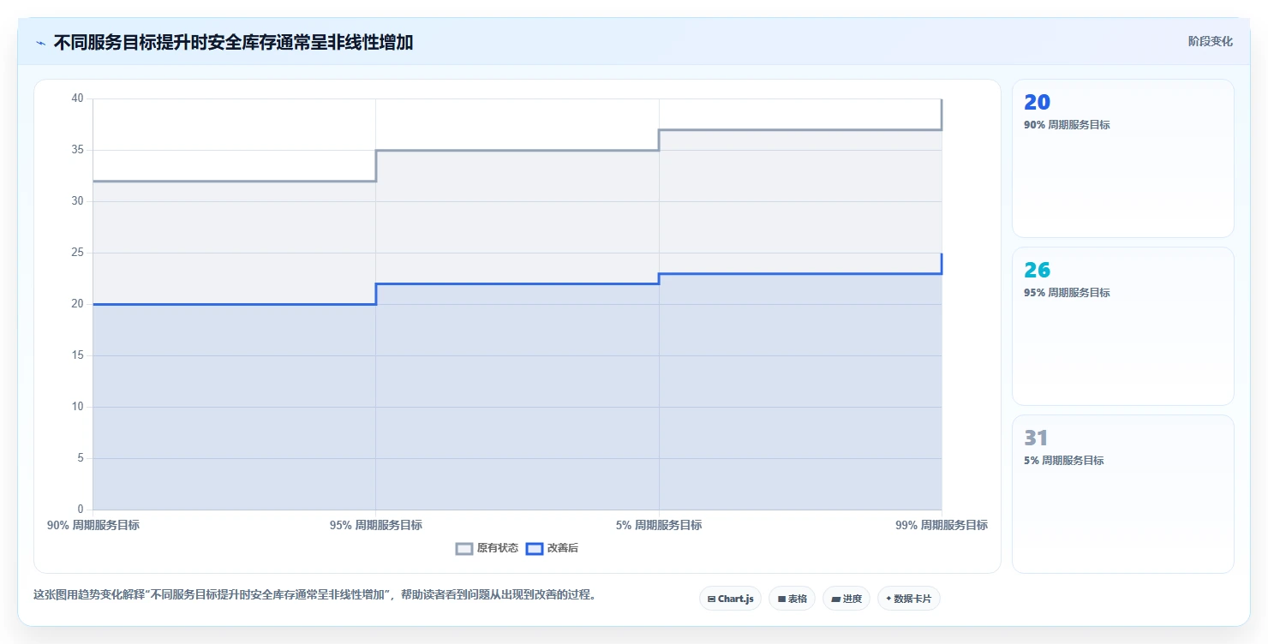Screen dimensions: 1268x644
Task: Click the blue 改善后 legend swatch
Action: pos(534,548)
